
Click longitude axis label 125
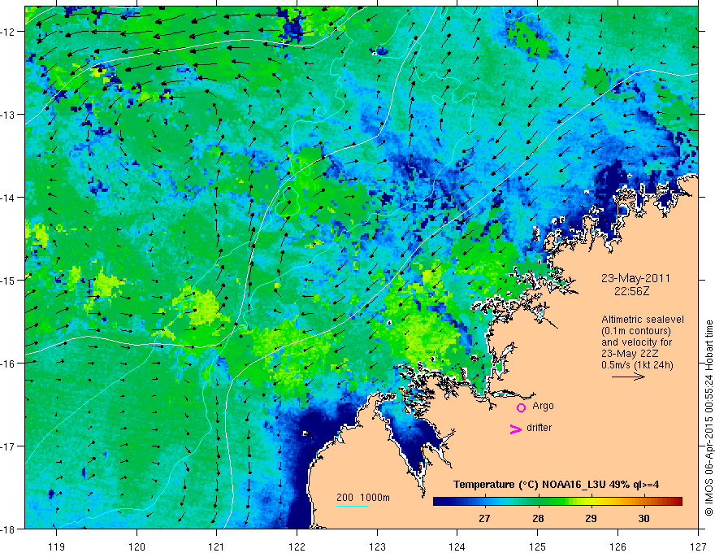tap(538, 546)
